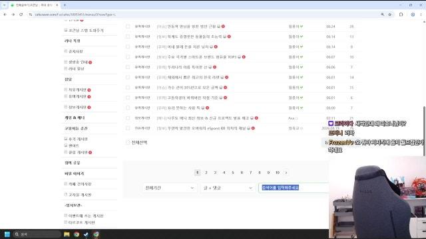Bookmark this page with the star icon
This screenshot has height=239, width=426.
390,15
